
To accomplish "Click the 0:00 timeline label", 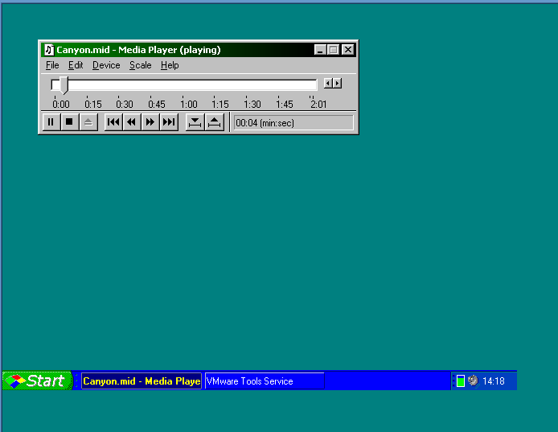I will (61, 105).
